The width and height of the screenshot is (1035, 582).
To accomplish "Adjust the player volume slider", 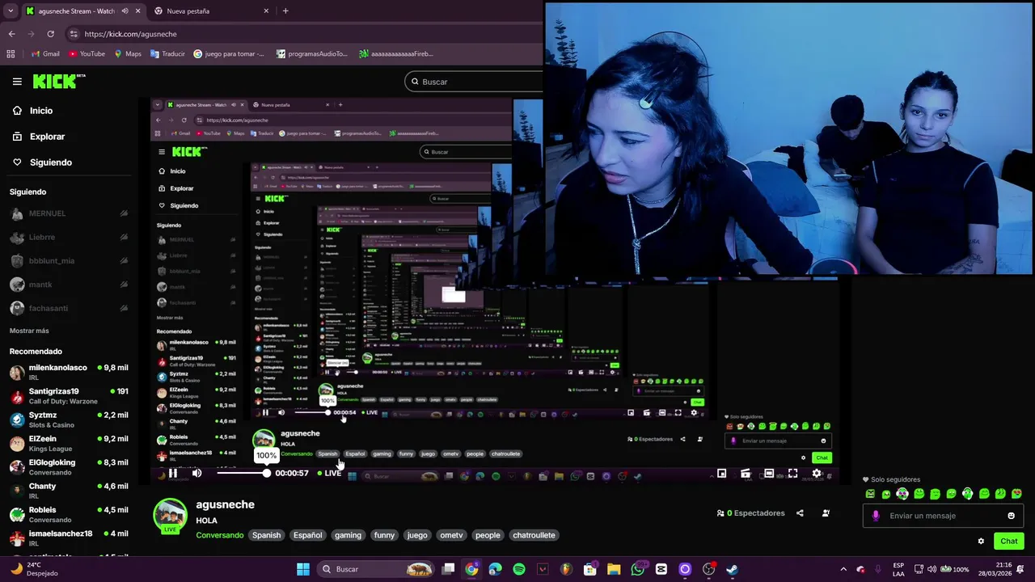I will (x=241, y=473).
